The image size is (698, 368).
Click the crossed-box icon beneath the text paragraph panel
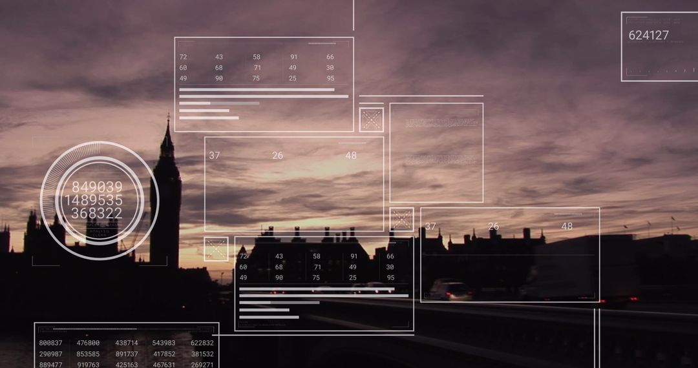coord(402,220)
